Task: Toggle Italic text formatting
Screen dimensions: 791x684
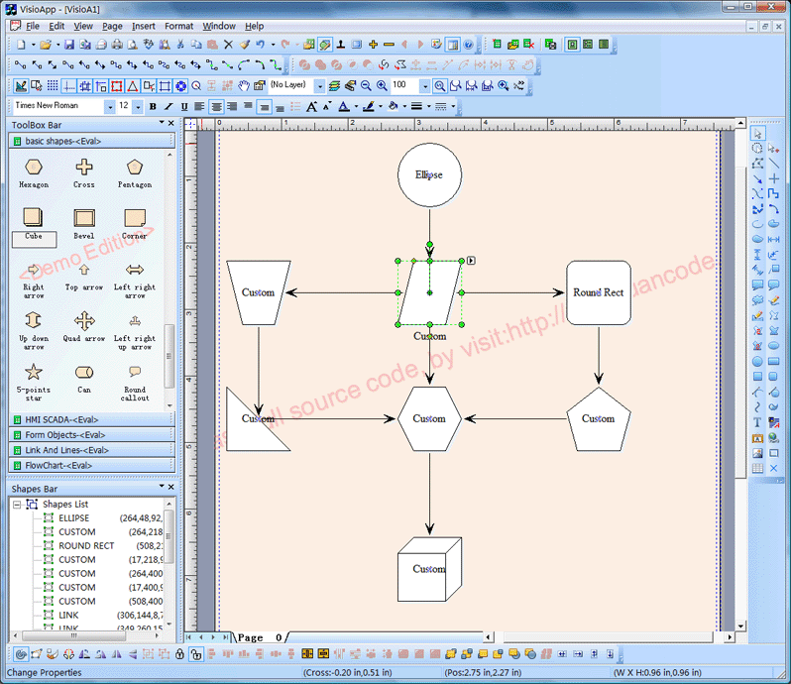Action: pyautogui.click(x=169, y=107)
